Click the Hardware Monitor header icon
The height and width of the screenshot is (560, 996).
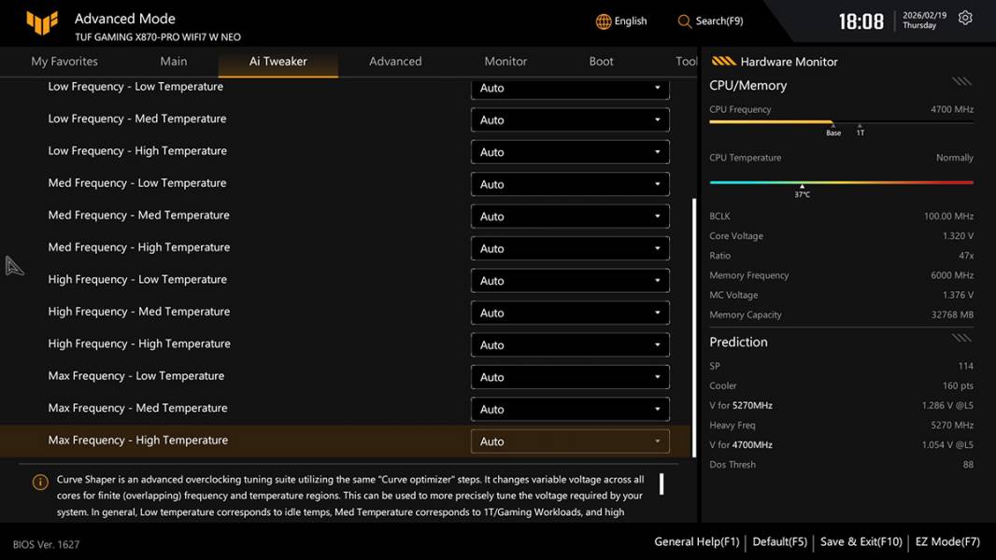(x=723, y=62)
